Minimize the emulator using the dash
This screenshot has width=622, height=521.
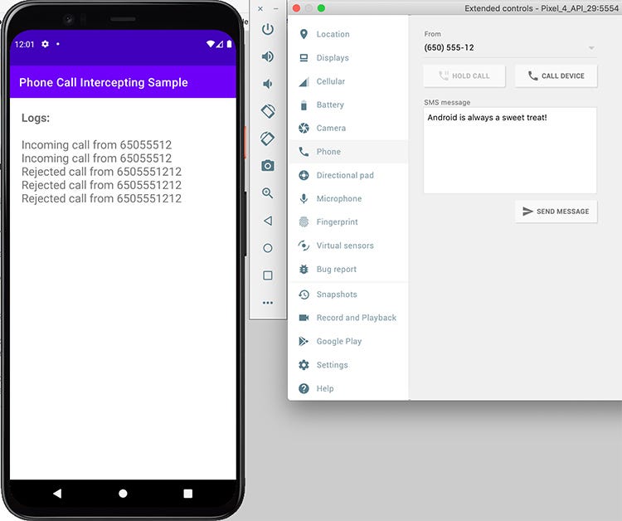pos(275,9)
